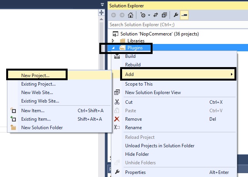Select Remove with the red X icon
Viewport: 248px width, 177px height.
point(133,119)
